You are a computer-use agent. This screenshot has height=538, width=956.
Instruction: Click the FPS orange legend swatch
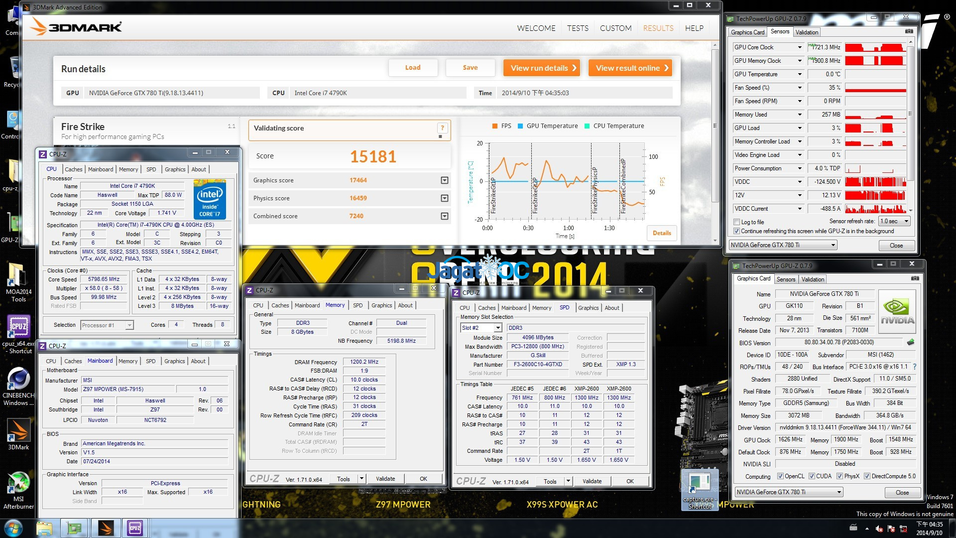(495, 126)
